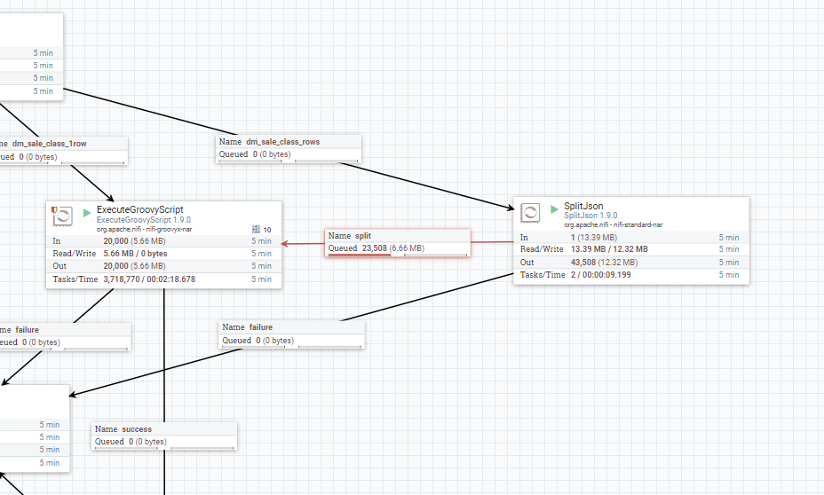This screenshot has height=495, width=824.
Task: Select the ExecuteGroovyScript processor title
Action: tap(139, 209)
